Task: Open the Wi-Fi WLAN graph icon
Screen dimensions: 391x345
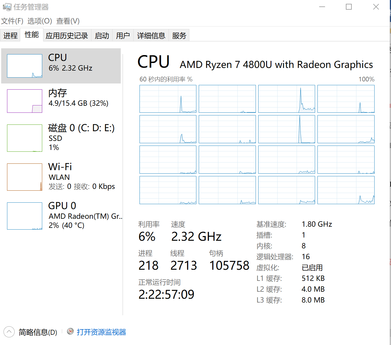Action: [25, 177]
